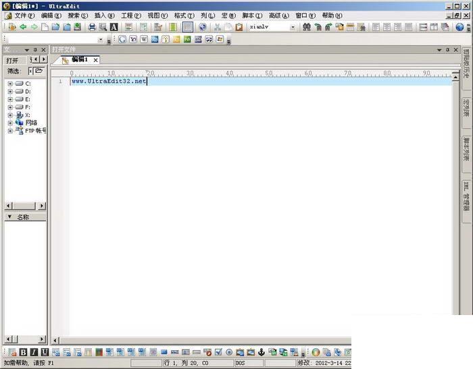
Task: Open the 打开文件 panel dropdown arrow
Action: coord(439,50)
